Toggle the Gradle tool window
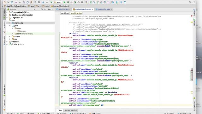The height and width of the screenshot is (114, 202). (x=194, y=22)
